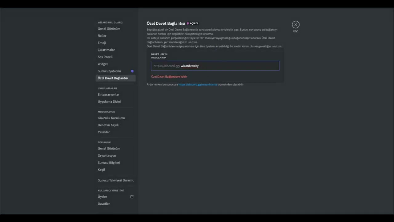394x222 pixels.
Task: Click the MODERASYON section header
Action: coord(107,112)
